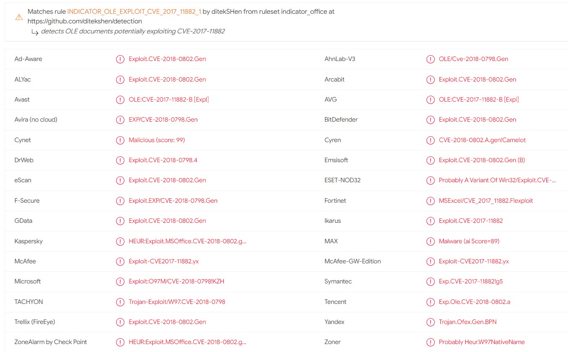
Task: Open the INDICATOR_OLE_EXPLOIT_CVE_2017_11882_1 rule link
Action: 134,12
